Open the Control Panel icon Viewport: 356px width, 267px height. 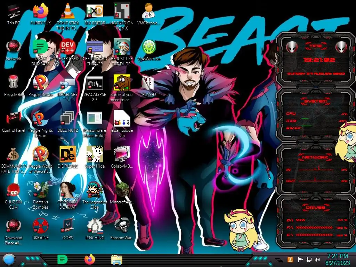14,122
